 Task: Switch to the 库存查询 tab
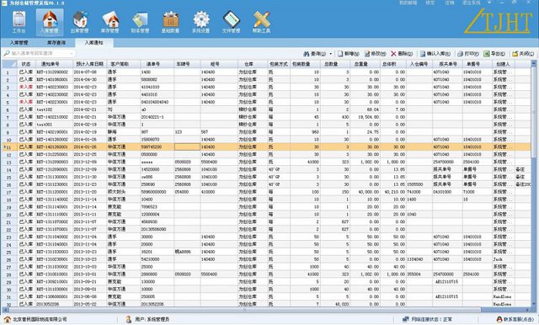56,43
